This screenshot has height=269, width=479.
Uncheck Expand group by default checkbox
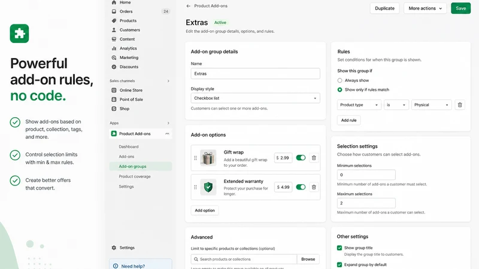point(339,265)
